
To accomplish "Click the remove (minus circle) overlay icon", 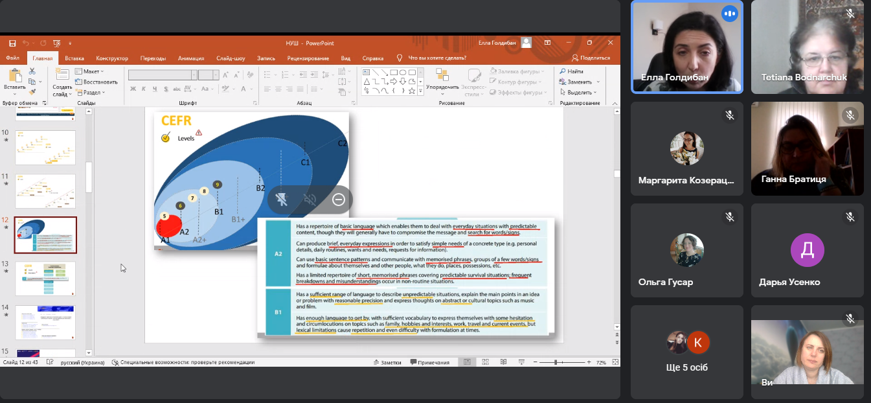I will click(x=338, y=200).
